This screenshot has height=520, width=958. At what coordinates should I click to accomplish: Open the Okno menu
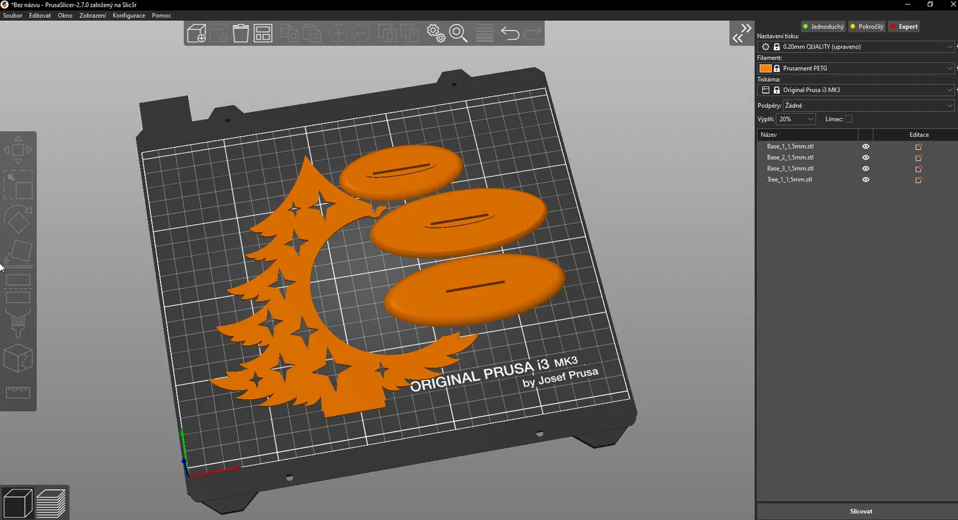tap(65, 16)
